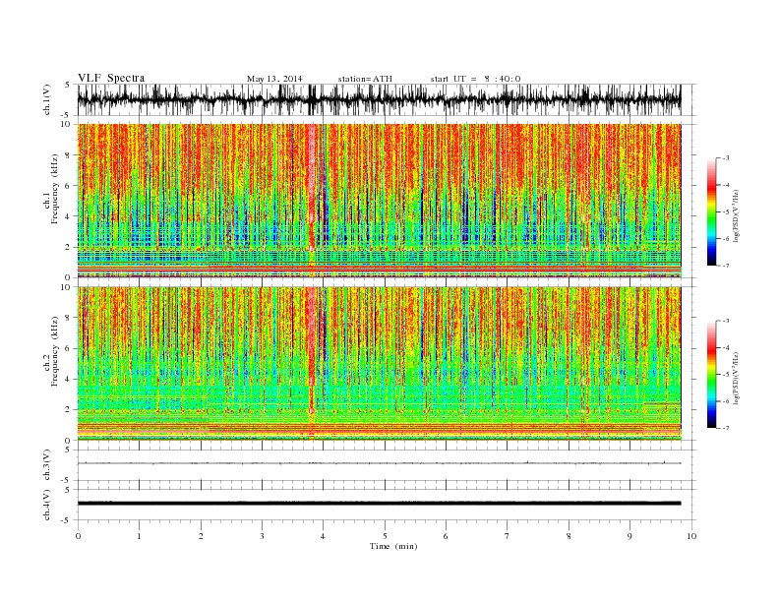This screenshot has height=602, width=779.
Task: Click time axis tick label '1'
Action: tap(139, 536)
